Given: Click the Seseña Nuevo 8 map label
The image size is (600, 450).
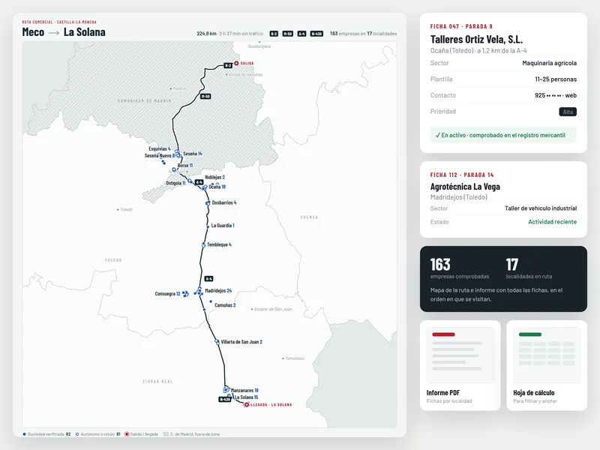Looking at the screenshot, I should click(x=160, y=156).
